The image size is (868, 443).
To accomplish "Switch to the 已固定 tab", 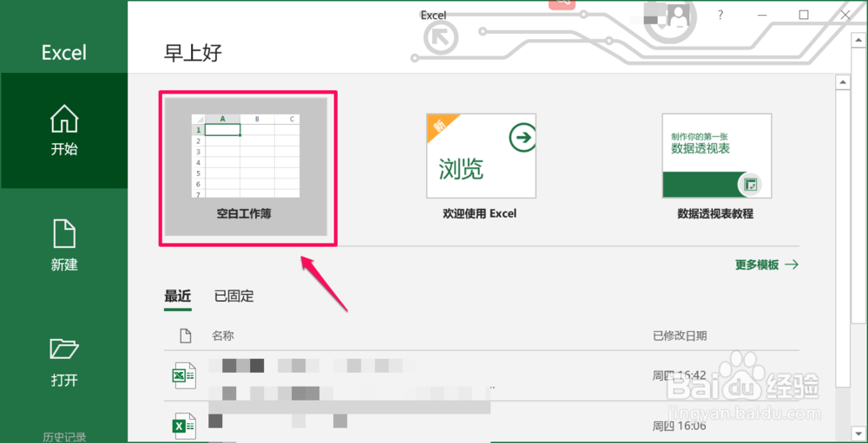I will (x=234, y=296).
